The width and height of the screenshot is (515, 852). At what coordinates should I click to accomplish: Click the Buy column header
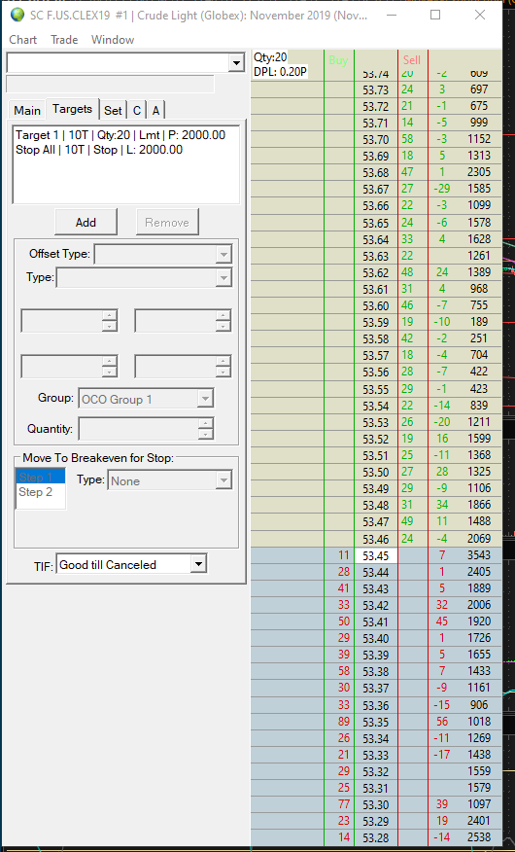click(338, 61)
